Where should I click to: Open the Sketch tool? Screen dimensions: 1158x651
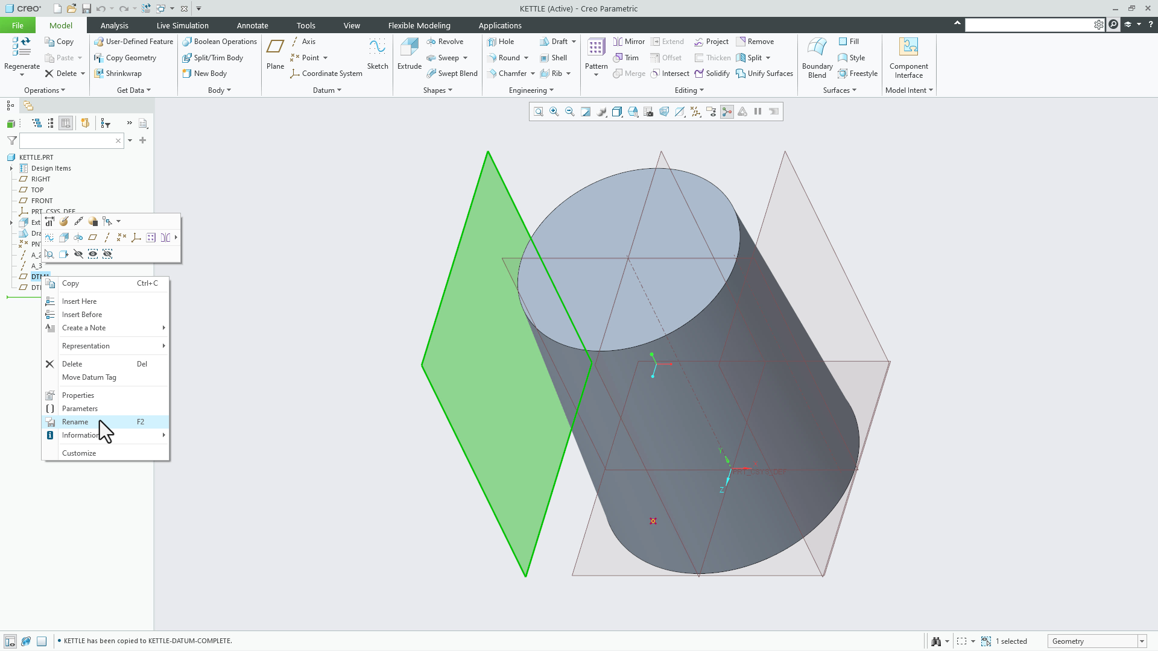click(x=378, y=55)
